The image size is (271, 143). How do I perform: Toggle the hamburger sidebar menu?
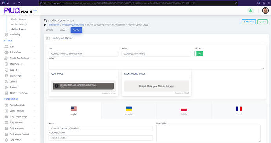[x=35, y=10]
